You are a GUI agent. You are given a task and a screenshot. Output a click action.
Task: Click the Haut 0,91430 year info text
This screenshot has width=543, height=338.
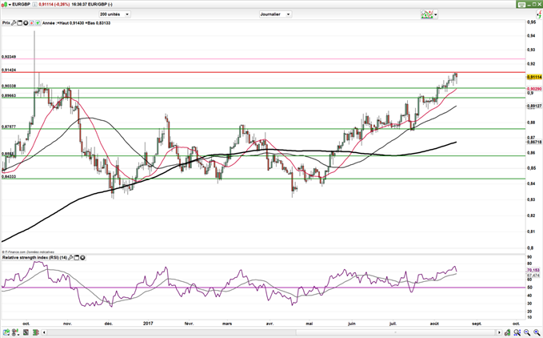(71, 23)
